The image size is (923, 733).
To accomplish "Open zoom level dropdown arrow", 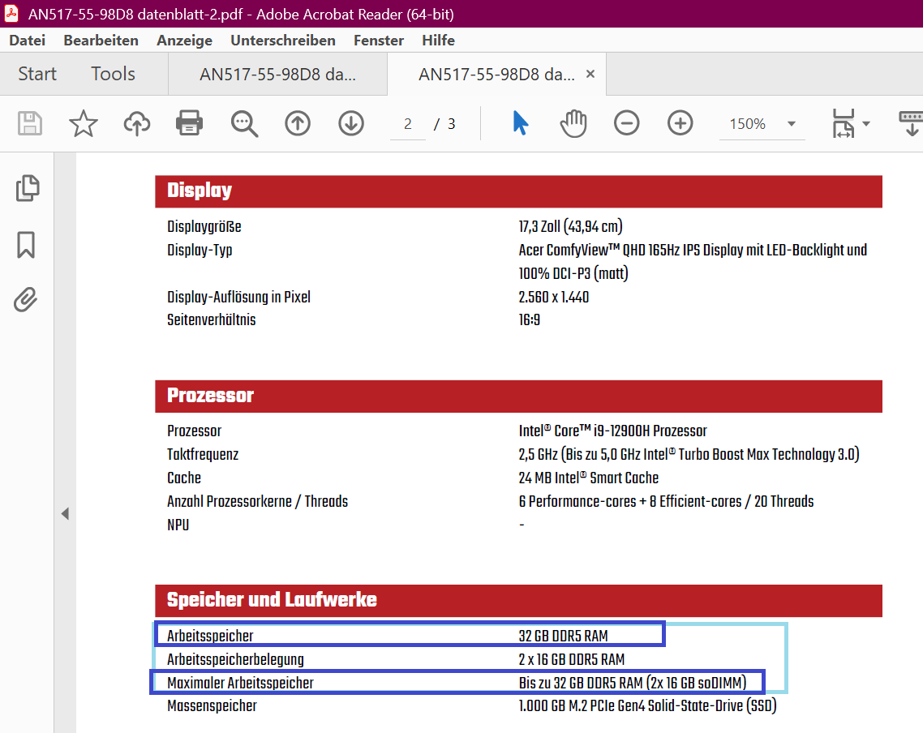I will [792, 123].
